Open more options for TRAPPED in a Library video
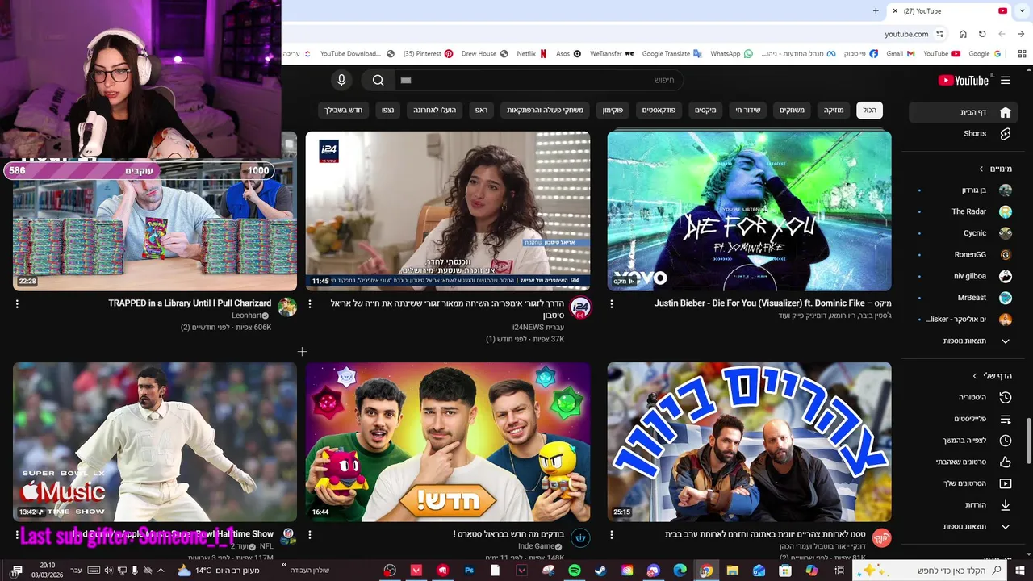This screenshot has height=581, width=1033. pyautogui.click(x=17, y=304)
